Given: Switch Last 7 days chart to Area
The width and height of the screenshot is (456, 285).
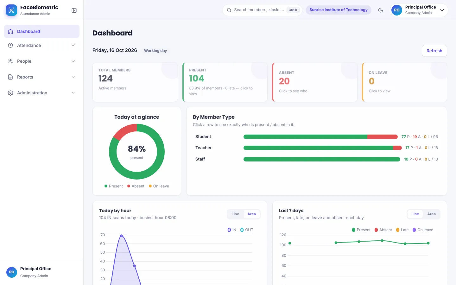Looking at the screenshot, I should click(432, 214).
